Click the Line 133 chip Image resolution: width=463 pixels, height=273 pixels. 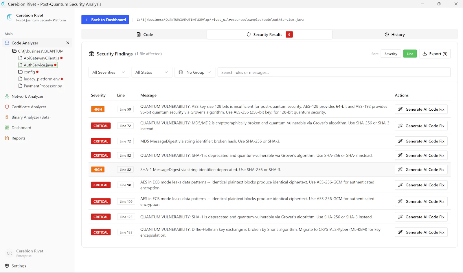tap(126, 232)
